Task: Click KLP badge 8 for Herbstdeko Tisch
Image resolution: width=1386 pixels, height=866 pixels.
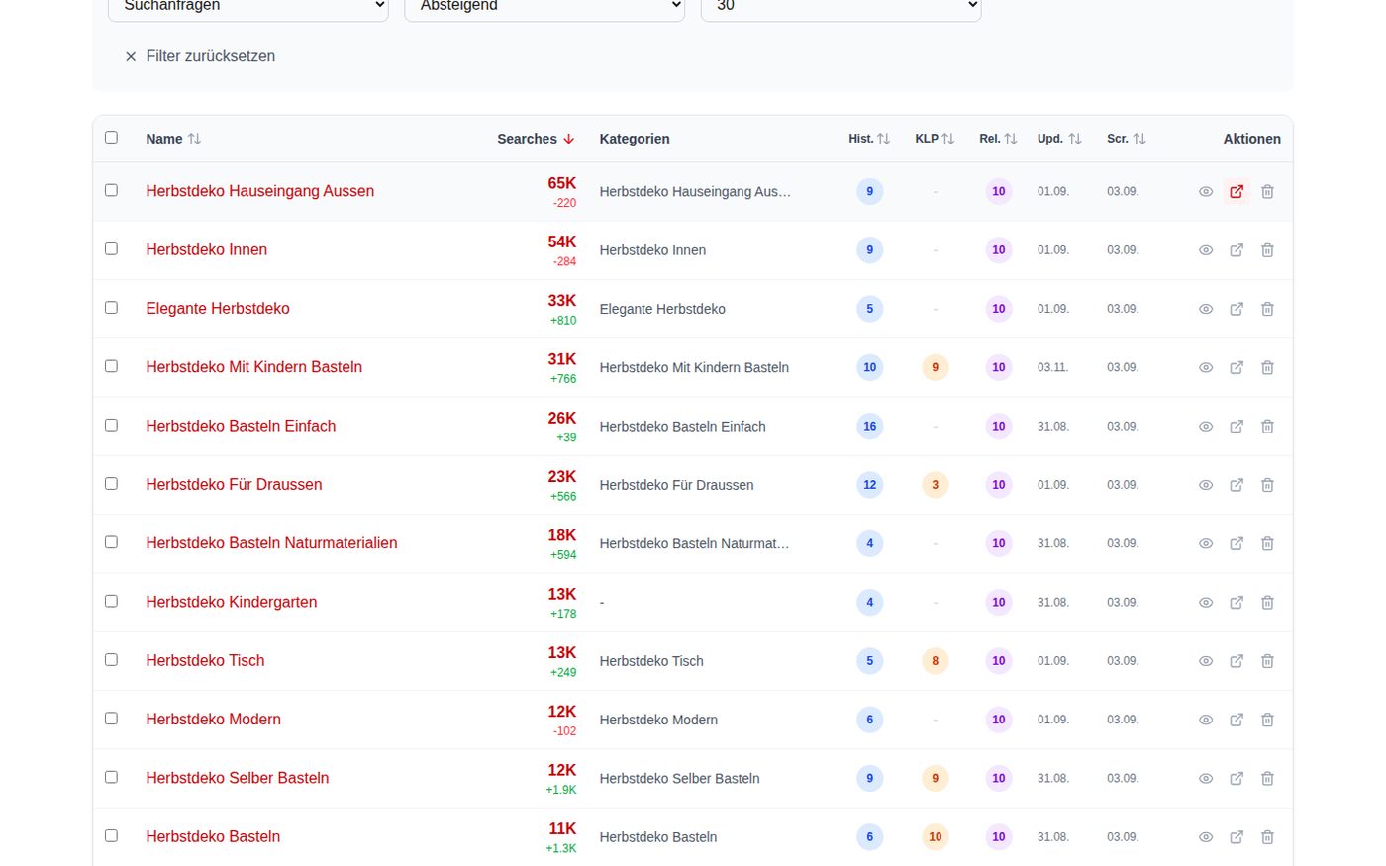Action: pyautogui.click(x=935, y=661)
